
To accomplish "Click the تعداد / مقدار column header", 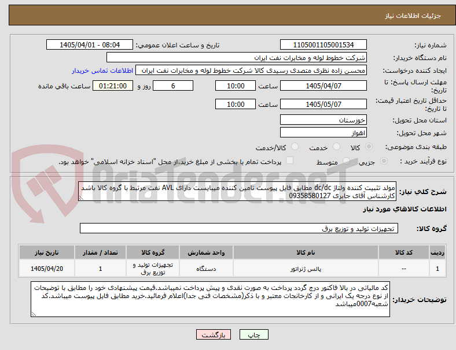I will coord(100,252).
